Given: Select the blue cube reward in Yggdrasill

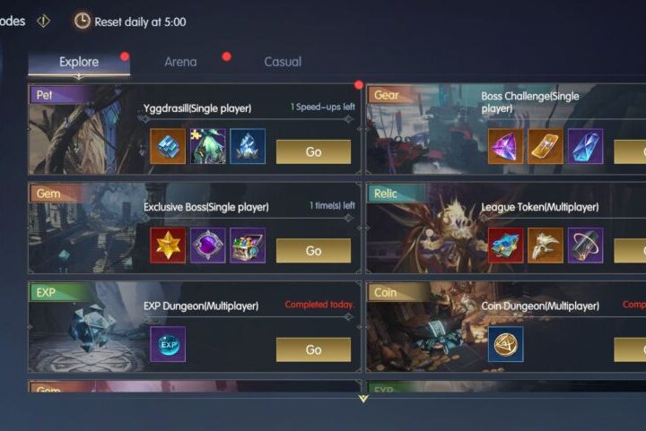Looking at the screenshot, I should [x=168, y=146].
